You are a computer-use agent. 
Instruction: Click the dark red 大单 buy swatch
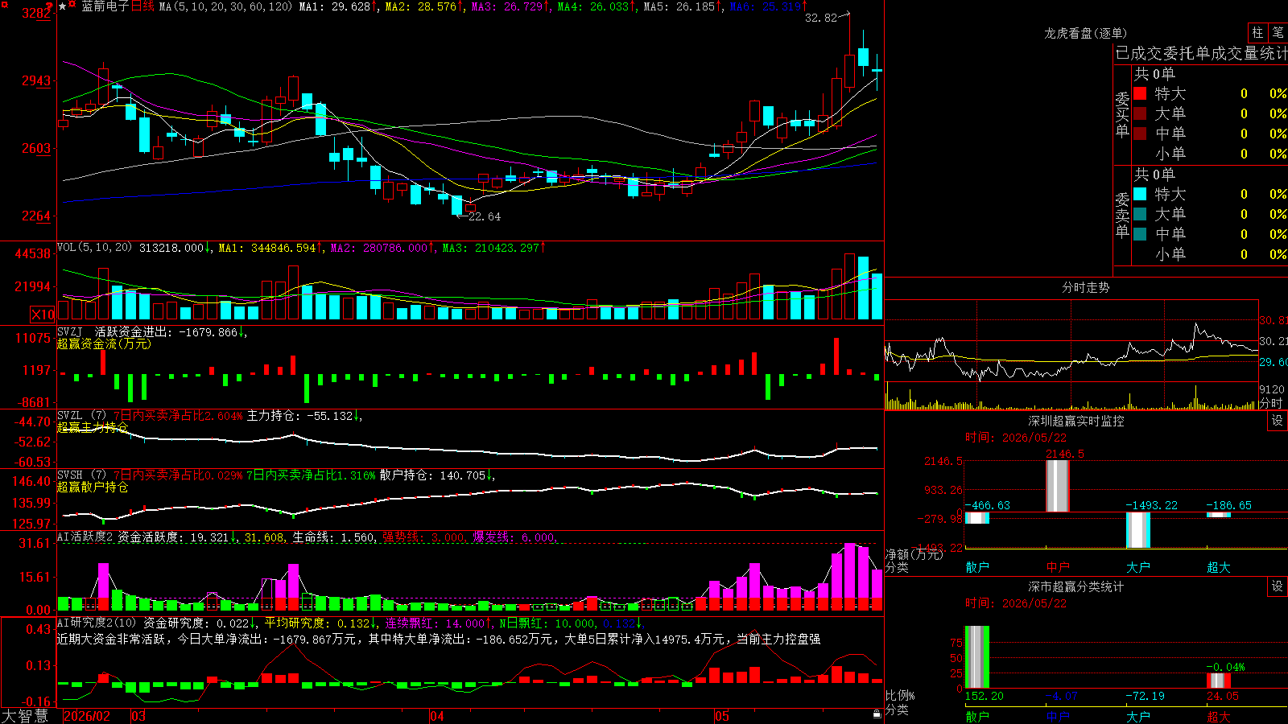point(1140,113)
